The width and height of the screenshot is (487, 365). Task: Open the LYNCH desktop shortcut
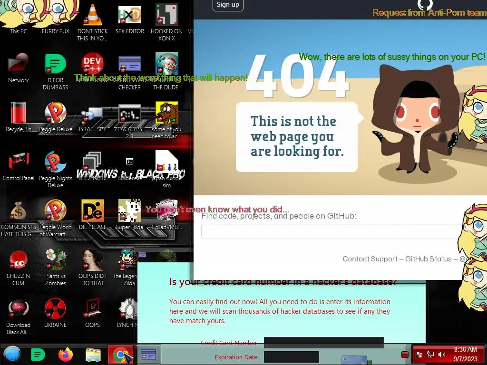click(127, 313)
